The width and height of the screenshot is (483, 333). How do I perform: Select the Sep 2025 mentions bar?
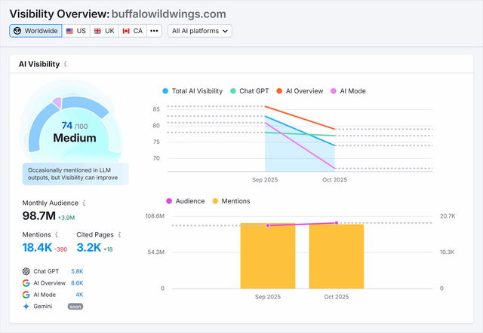tap(268, 256)
